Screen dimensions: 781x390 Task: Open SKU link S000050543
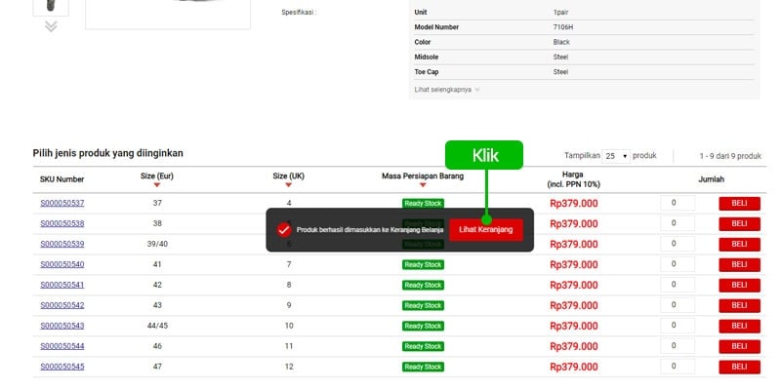click(62, 326)
